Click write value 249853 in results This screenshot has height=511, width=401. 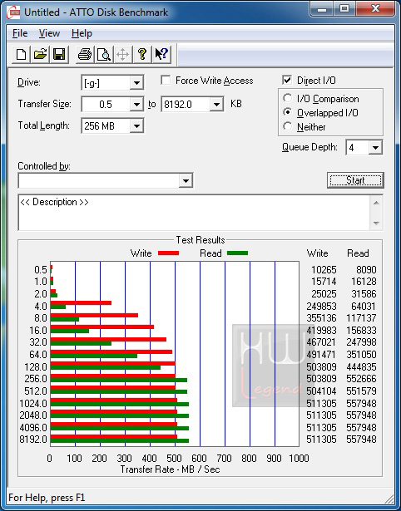tap(321, 307)
